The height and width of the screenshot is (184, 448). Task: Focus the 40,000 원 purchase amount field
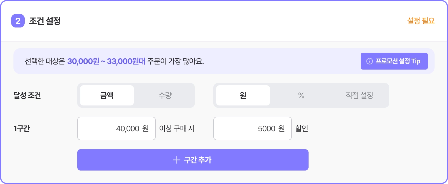coord(116,128)
